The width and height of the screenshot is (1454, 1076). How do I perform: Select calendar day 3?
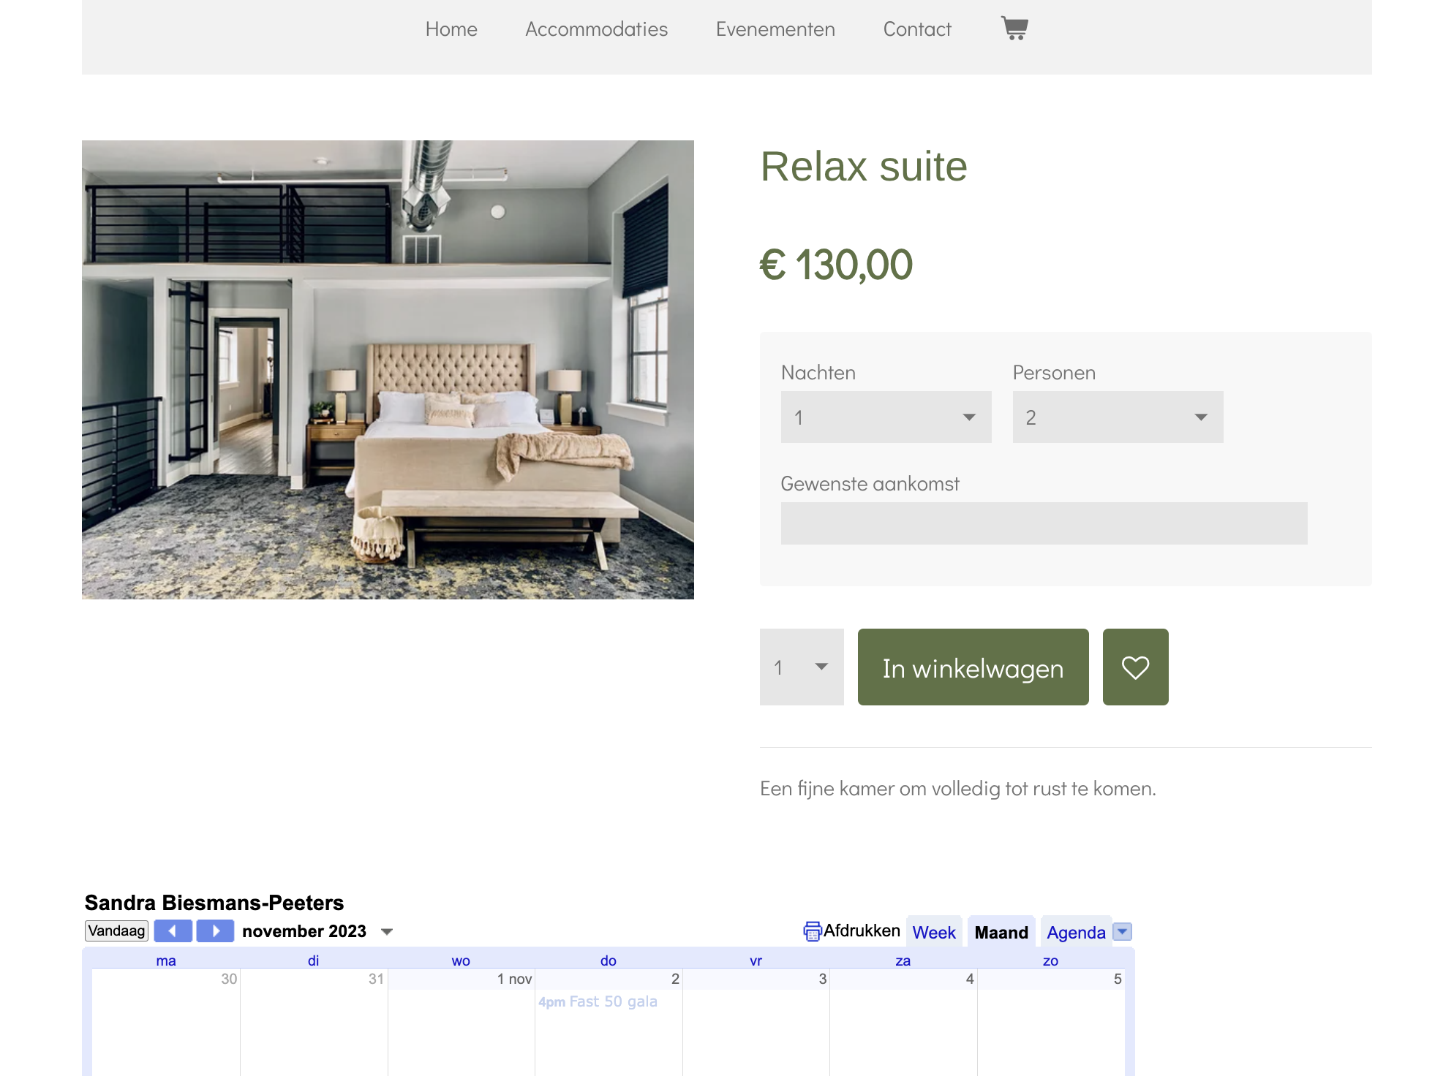click(x=822, y=979)
